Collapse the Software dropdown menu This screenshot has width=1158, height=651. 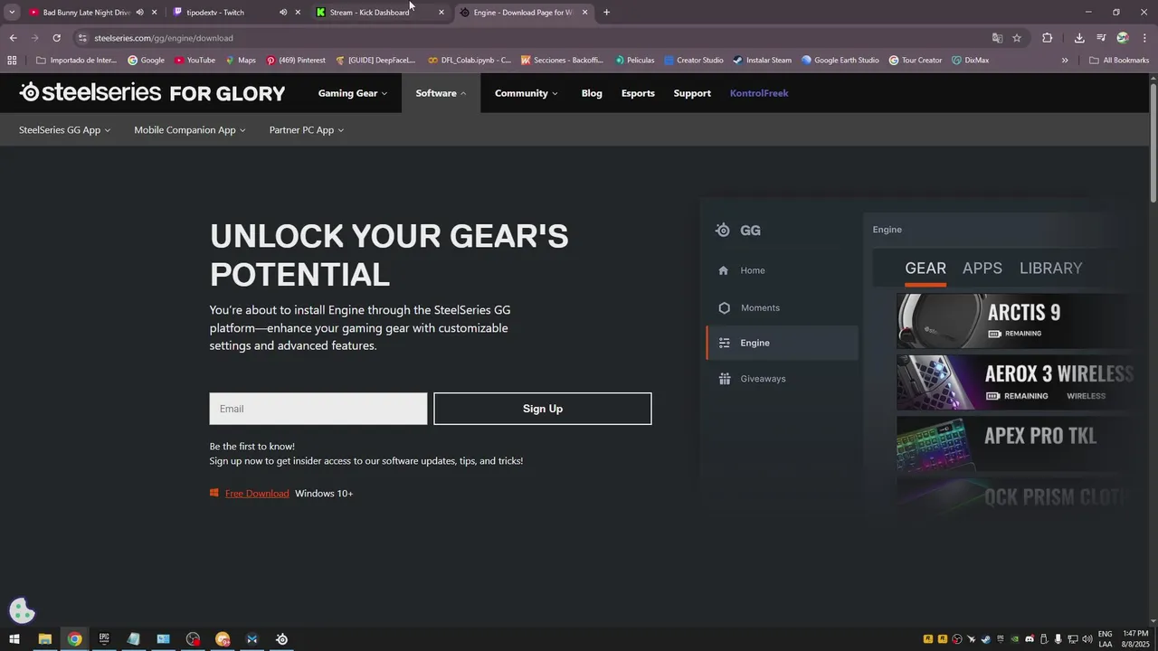441,93
